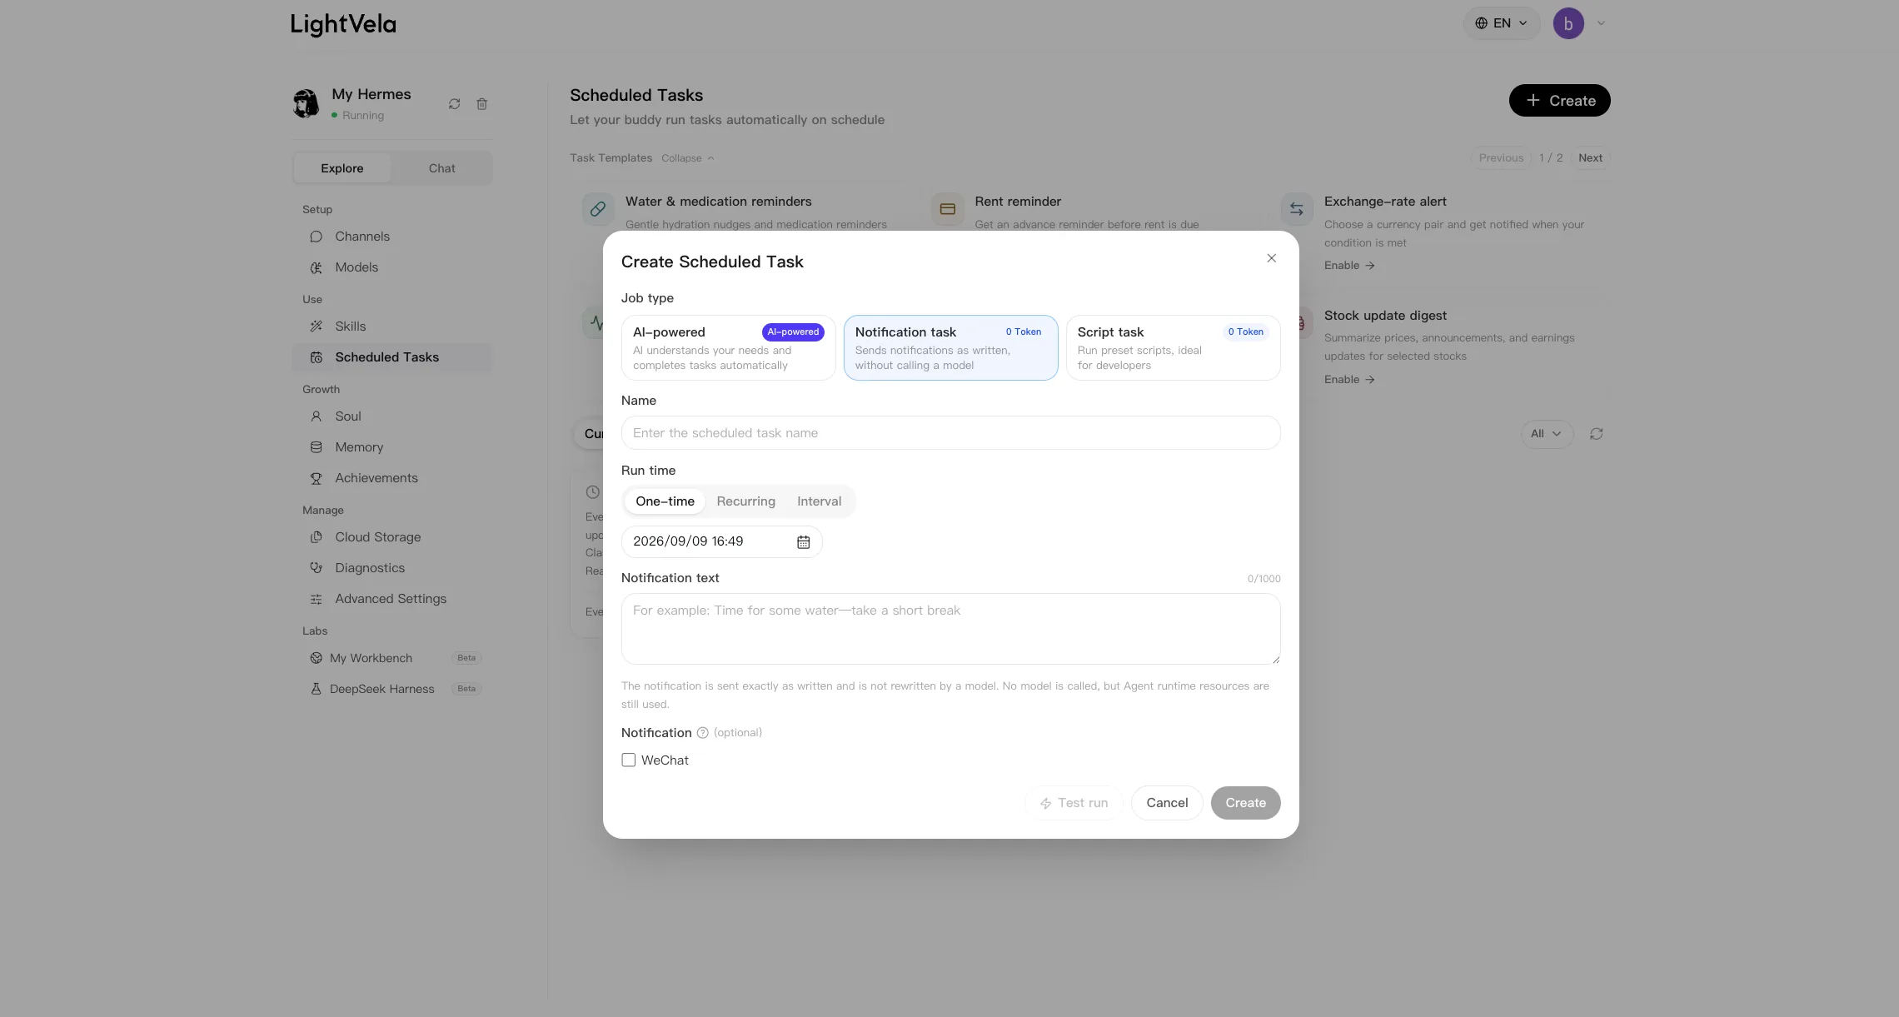This screenshot has width=1899, height=1017.
Task: Open Models in the sidebar
Action: click(x=392, y=267)
